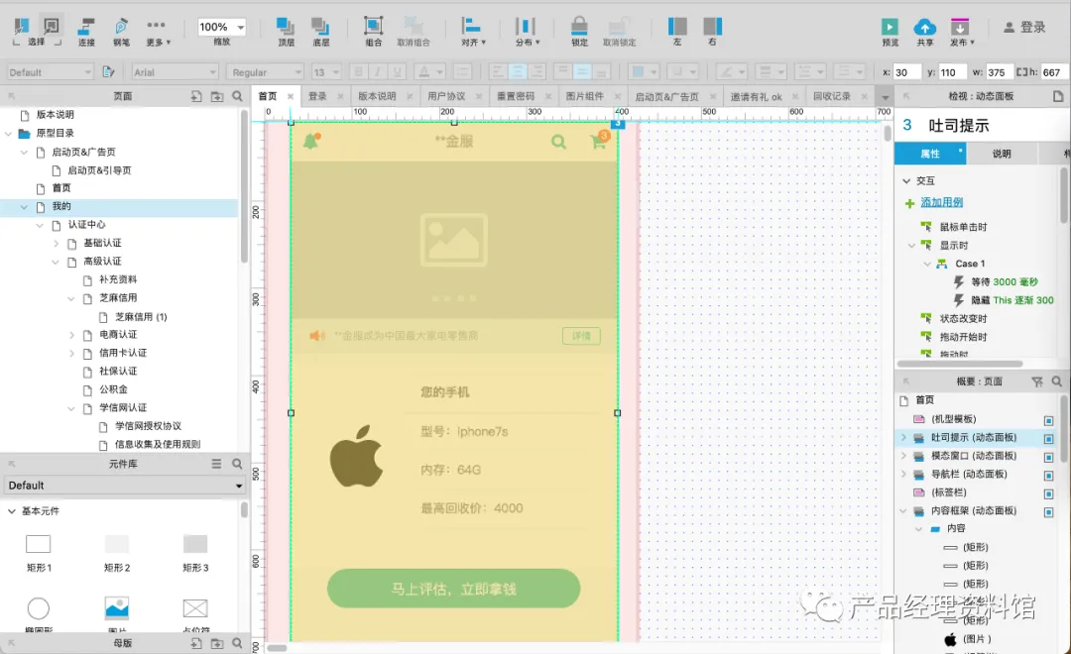
Task: Toggle visibility of 导航栏 in outline
Action: click(1048, 475)
